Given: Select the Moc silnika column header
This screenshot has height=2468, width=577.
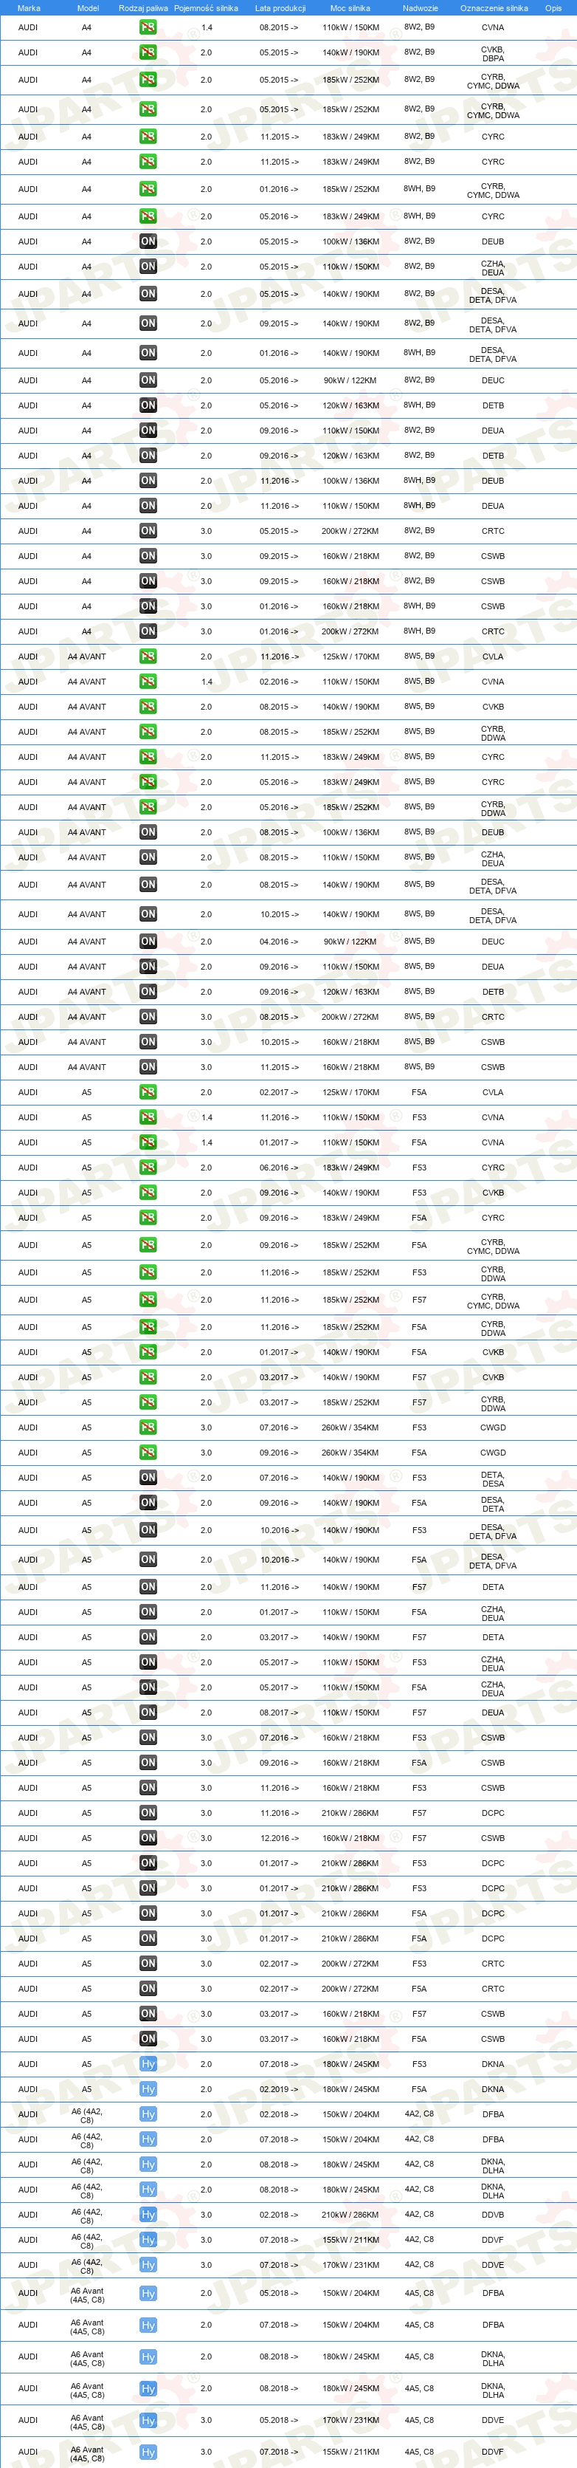Looking at the screenshot, I should point(350,7).
